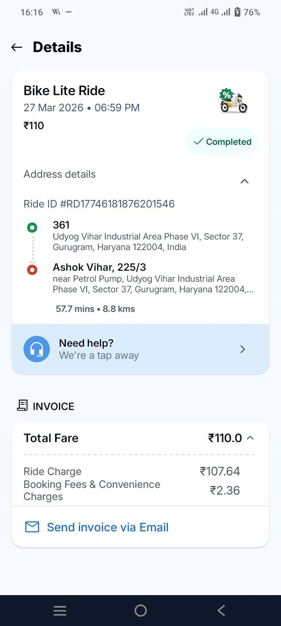Tap the bike discount illustration icon
281x626 pixels.
233,101
